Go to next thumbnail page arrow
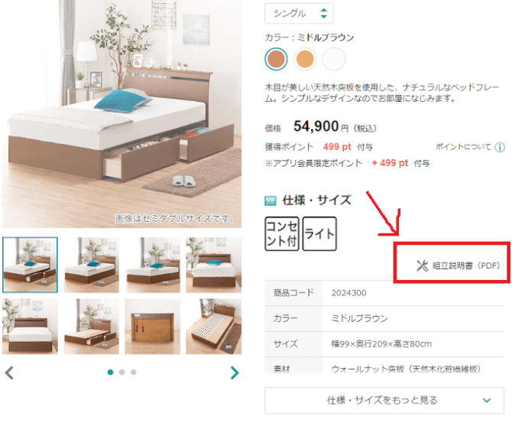 235,373
